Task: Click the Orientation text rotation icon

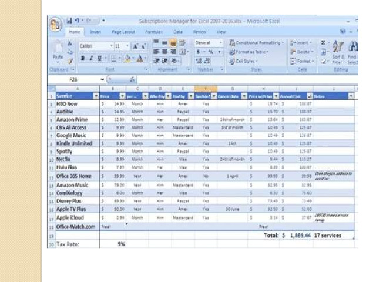Action: [x=174, y=61]
